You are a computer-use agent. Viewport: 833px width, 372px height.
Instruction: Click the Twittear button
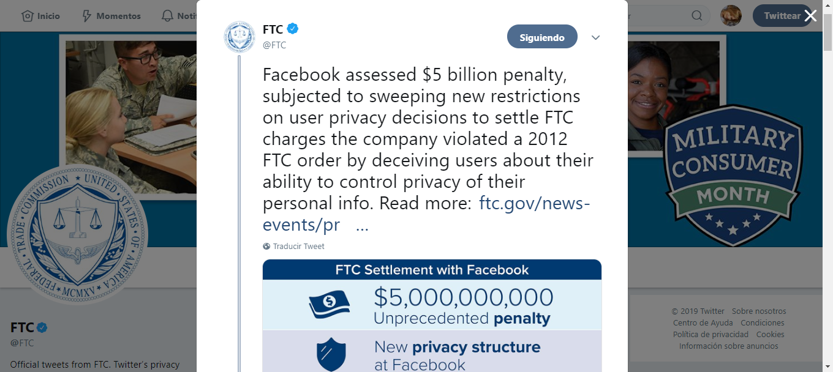tap(782, 16)
